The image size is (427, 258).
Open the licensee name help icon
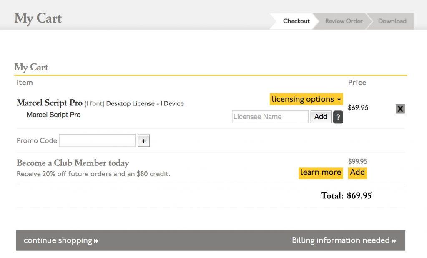338,117
